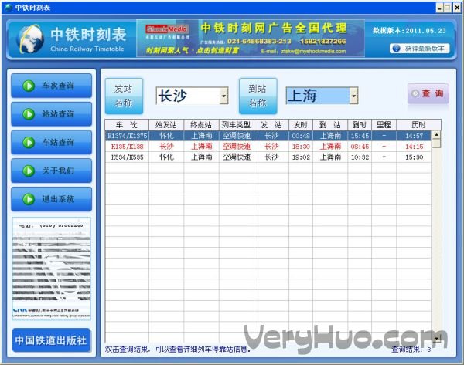The height and width of the screenshot is (365, 464).
Task: Click the globe logo in header
Action: coord(29,39)
